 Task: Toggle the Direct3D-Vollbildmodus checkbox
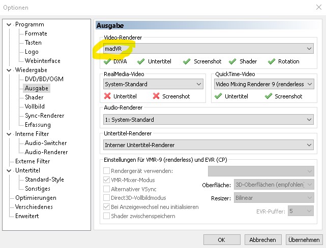click(x=106, y=198)
